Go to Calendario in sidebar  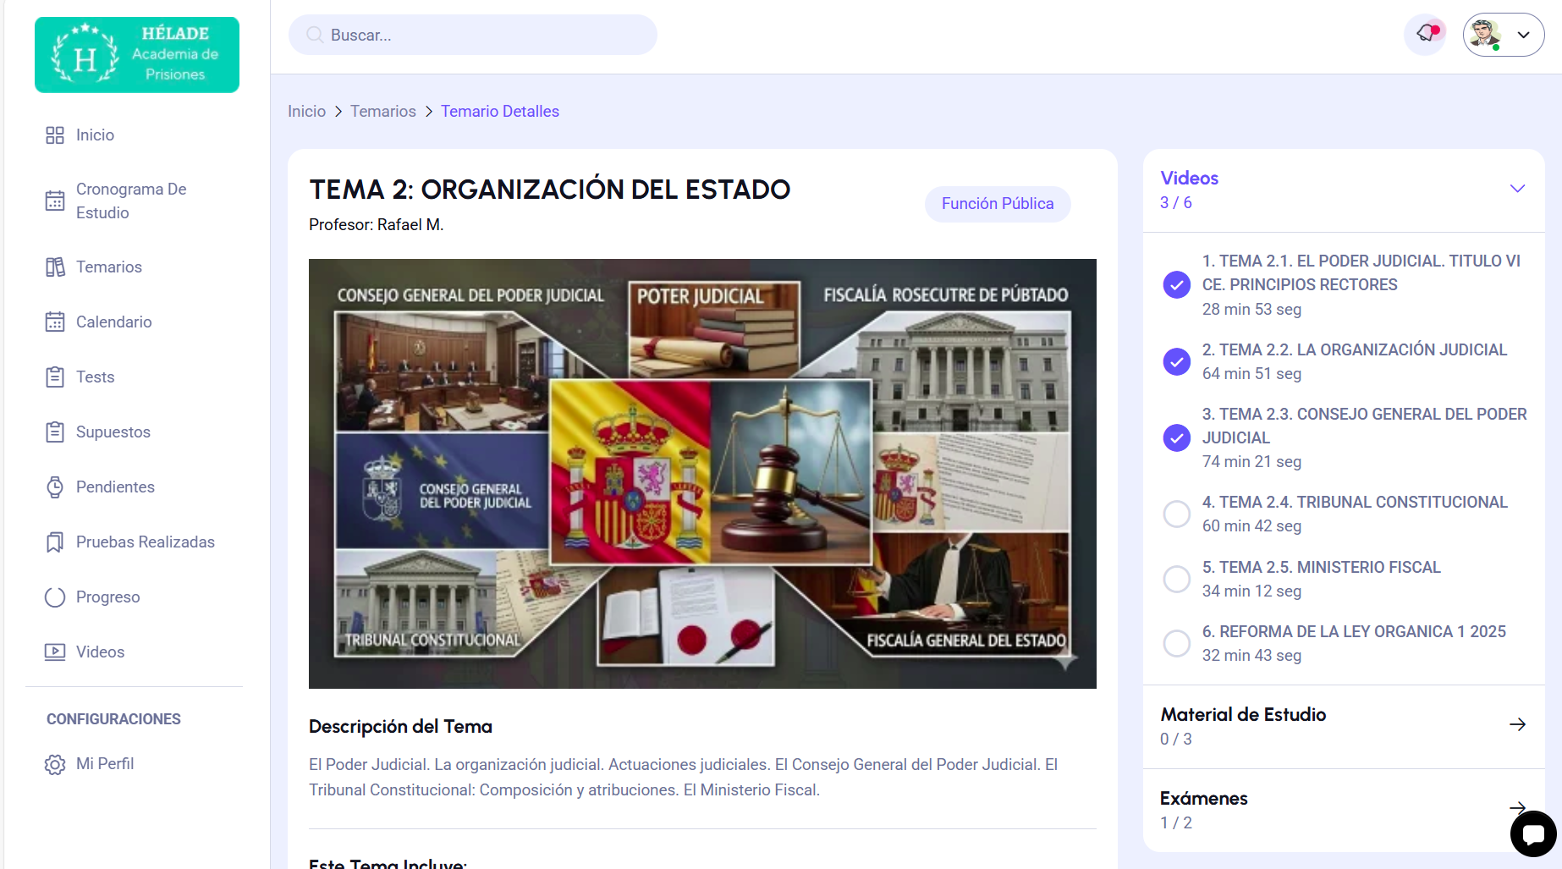pyautogui.click(x=113, y=322)
